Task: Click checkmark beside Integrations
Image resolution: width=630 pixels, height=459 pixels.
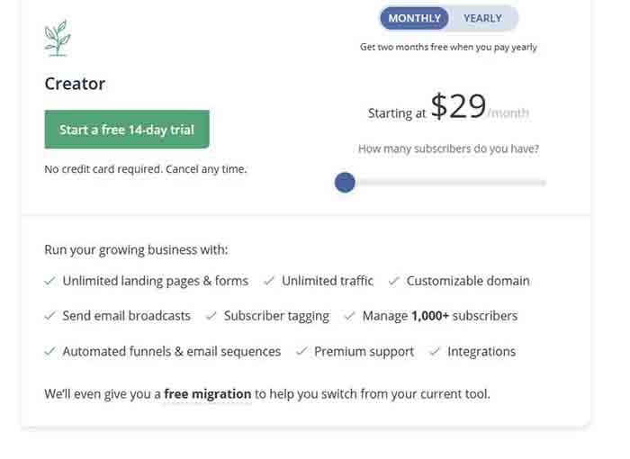Action: click(x=435, y=351)
